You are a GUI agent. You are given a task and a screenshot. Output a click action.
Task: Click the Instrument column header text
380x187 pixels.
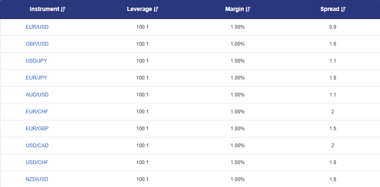(x=44, y=9)
